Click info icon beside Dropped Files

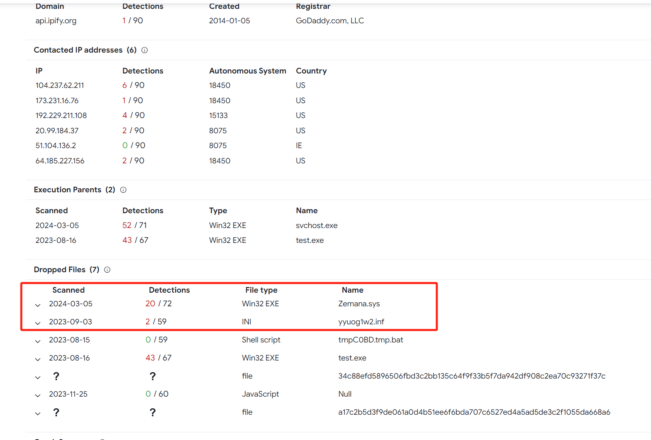(107, 270)
